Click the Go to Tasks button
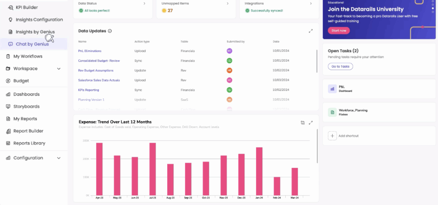The height and width of the screenshot is (205, 438). [340, 66]
